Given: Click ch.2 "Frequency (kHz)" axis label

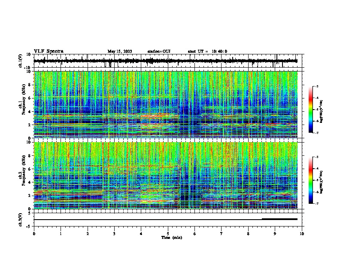Looking at the screenshot, I should click(24, 170).
